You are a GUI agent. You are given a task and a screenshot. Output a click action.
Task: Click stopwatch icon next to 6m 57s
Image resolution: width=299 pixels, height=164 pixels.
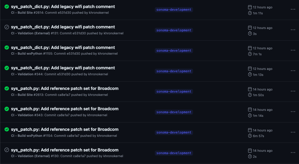click(x=250, y=136)
